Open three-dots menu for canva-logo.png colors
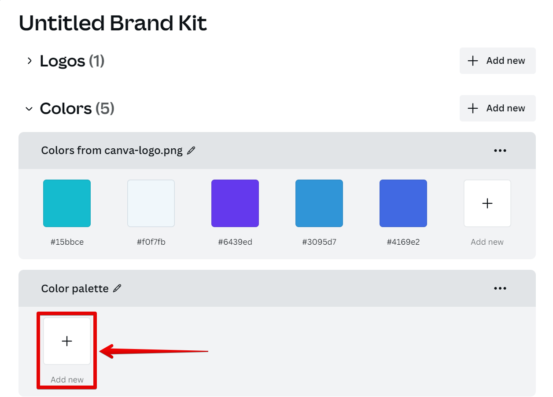 point(500,151)
